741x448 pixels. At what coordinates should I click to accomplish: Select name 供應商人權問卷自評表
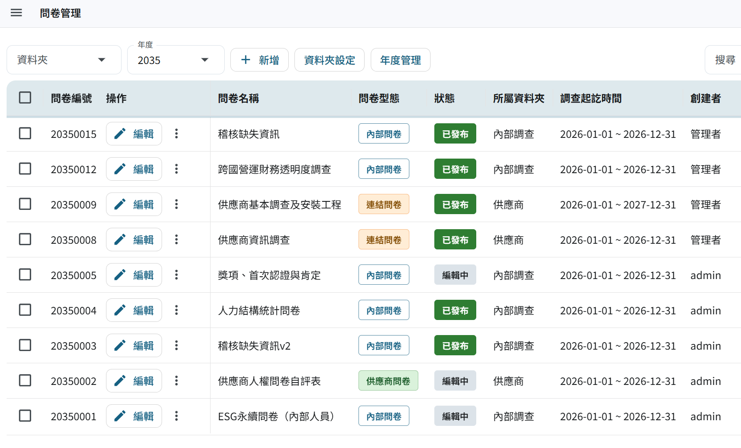tap(269, 381)
